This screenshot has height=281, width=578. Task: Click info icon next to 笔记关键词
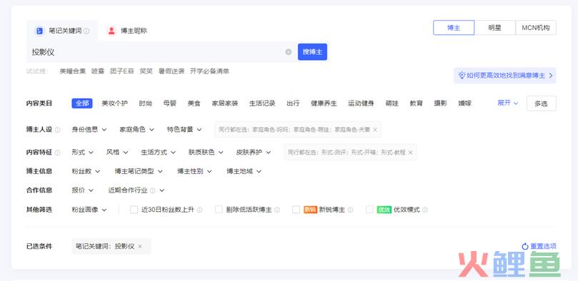tap(86, 31)
